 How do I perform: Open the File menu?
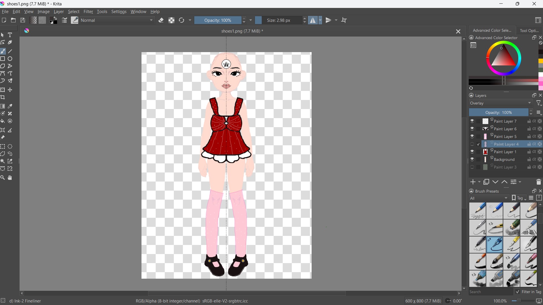click(5, 12)
